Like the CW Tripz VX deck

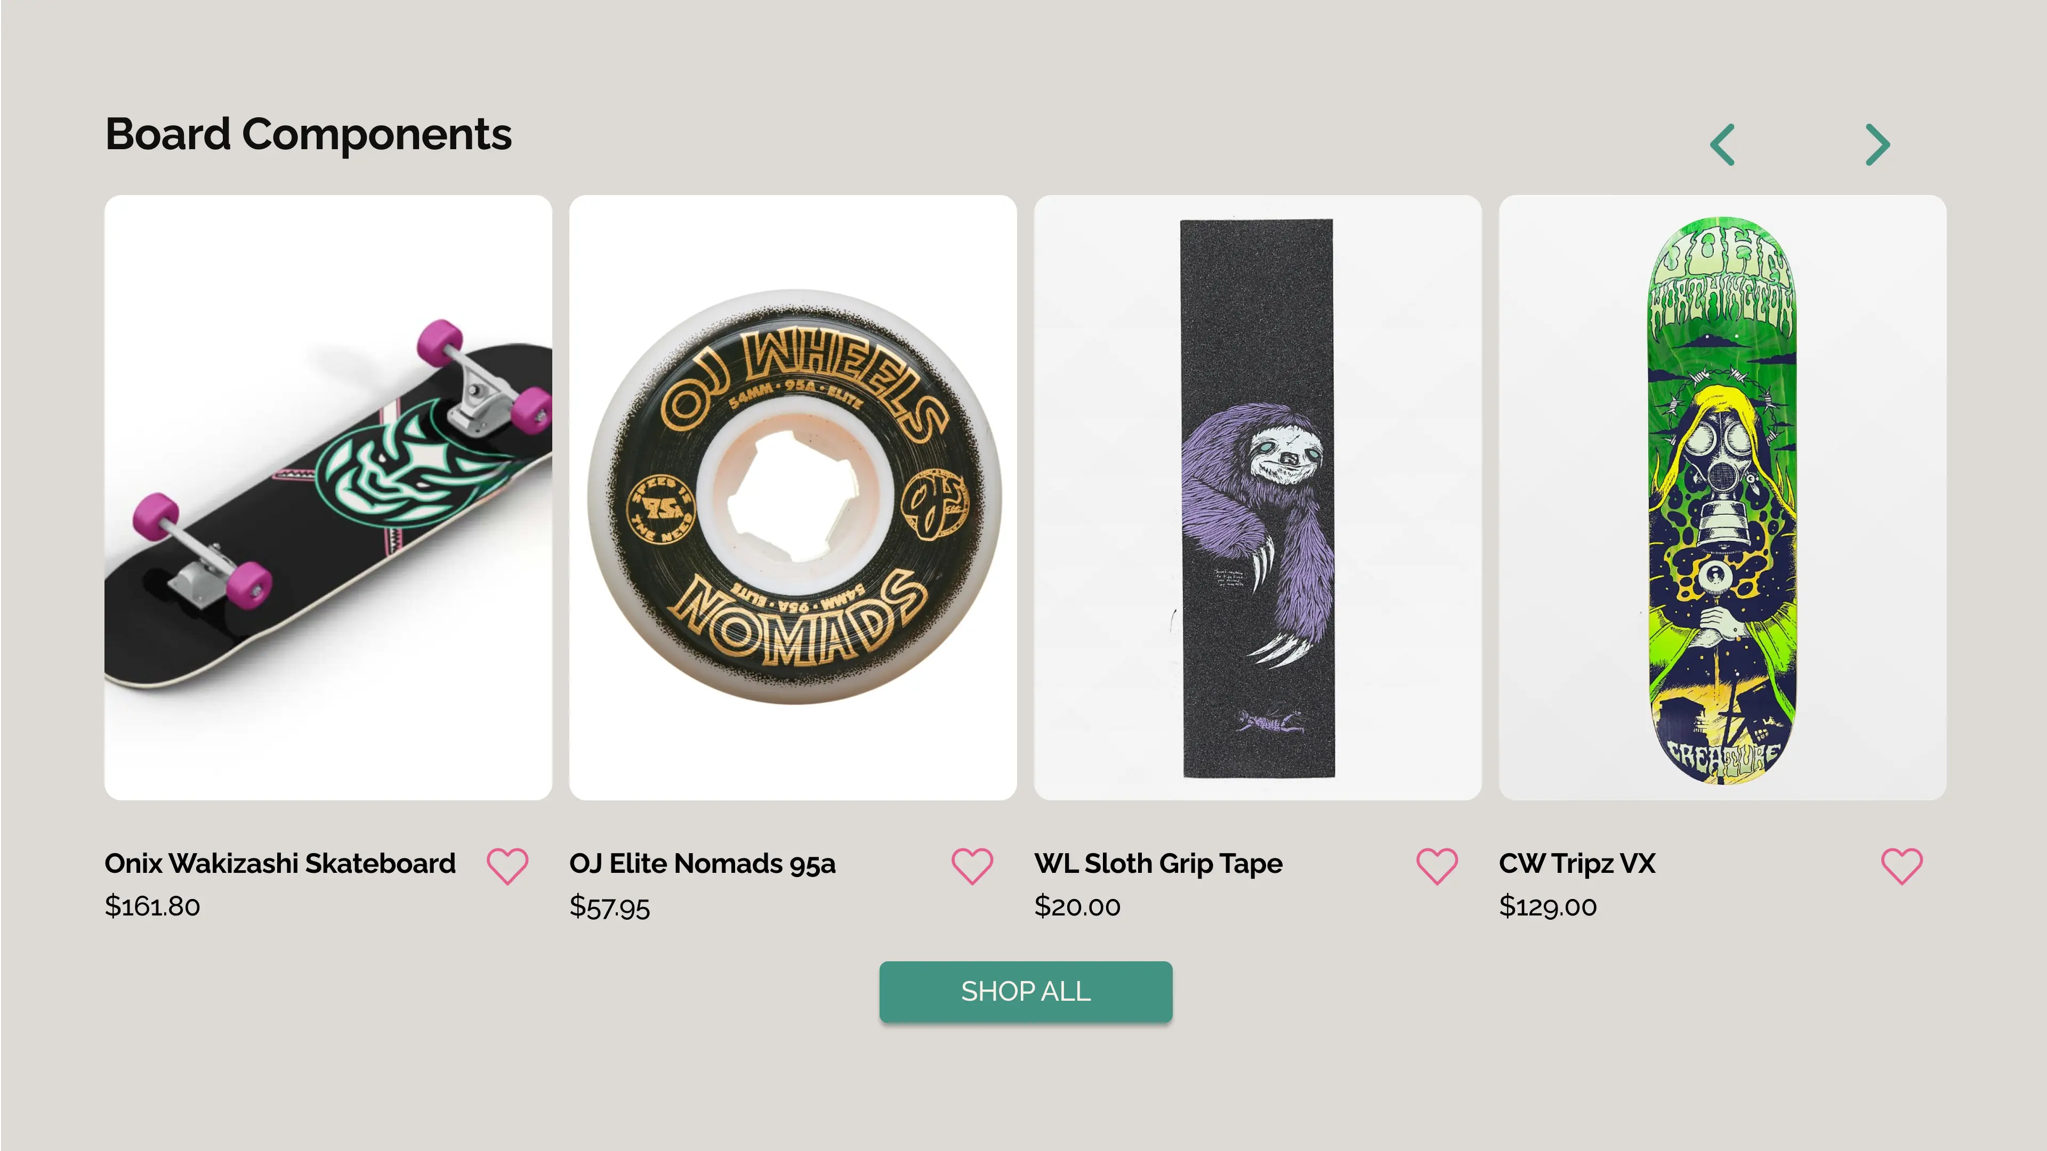(x=1901, y=866)
